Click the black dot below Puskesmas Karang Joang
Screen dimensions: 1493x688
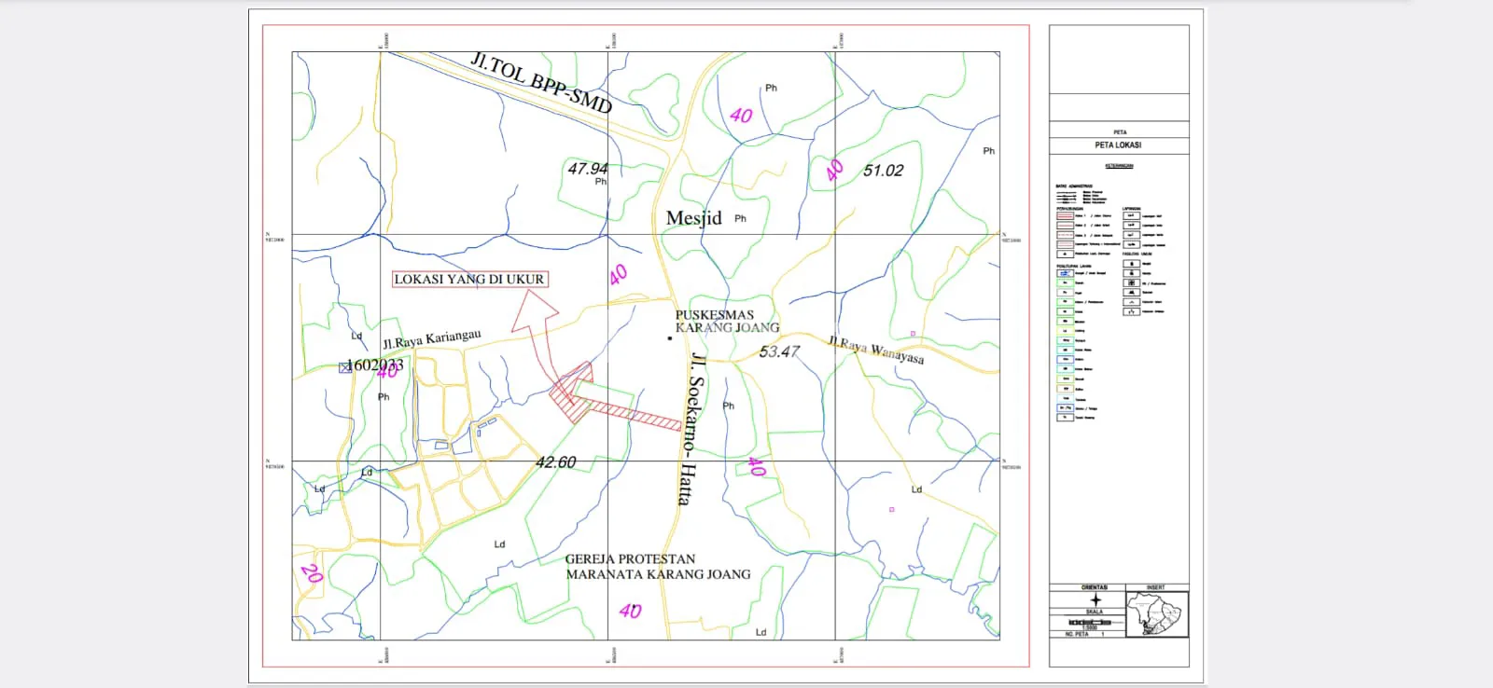[x=670, y=339]
